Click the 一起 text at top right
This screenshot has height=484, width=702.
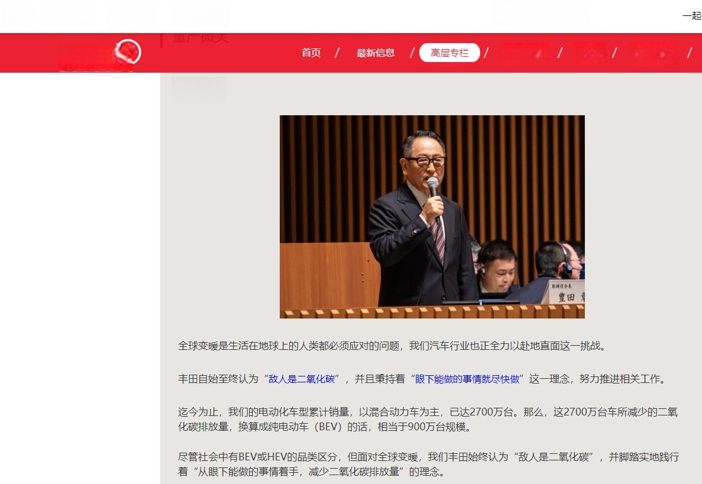tap(692, 16)
